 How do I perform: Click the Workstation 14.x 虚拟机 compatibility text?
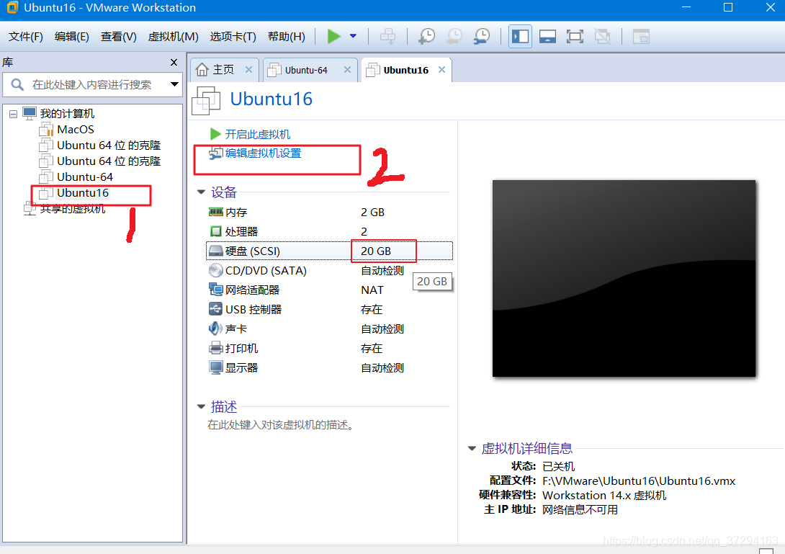604,496
